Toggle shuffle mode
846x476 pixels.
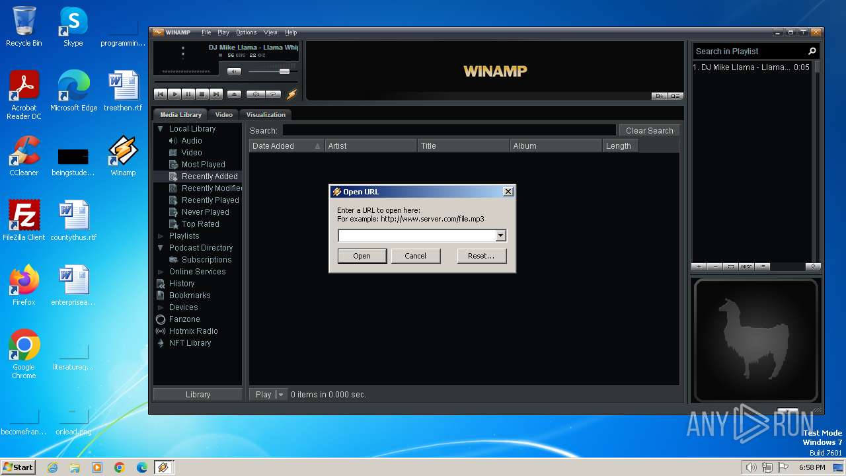click(256, 95)
